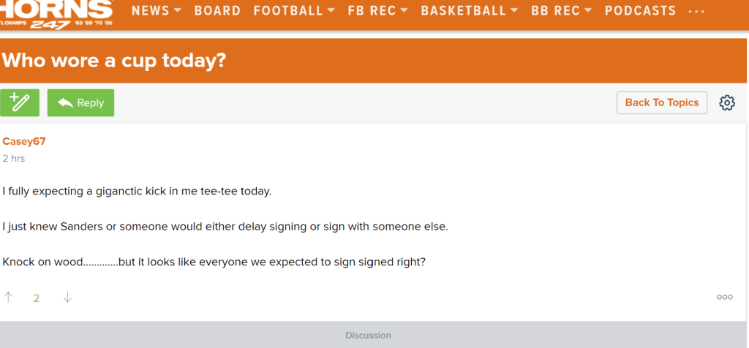Open the thread settings gear icon

pyautogui.click(x=726, y=103)
